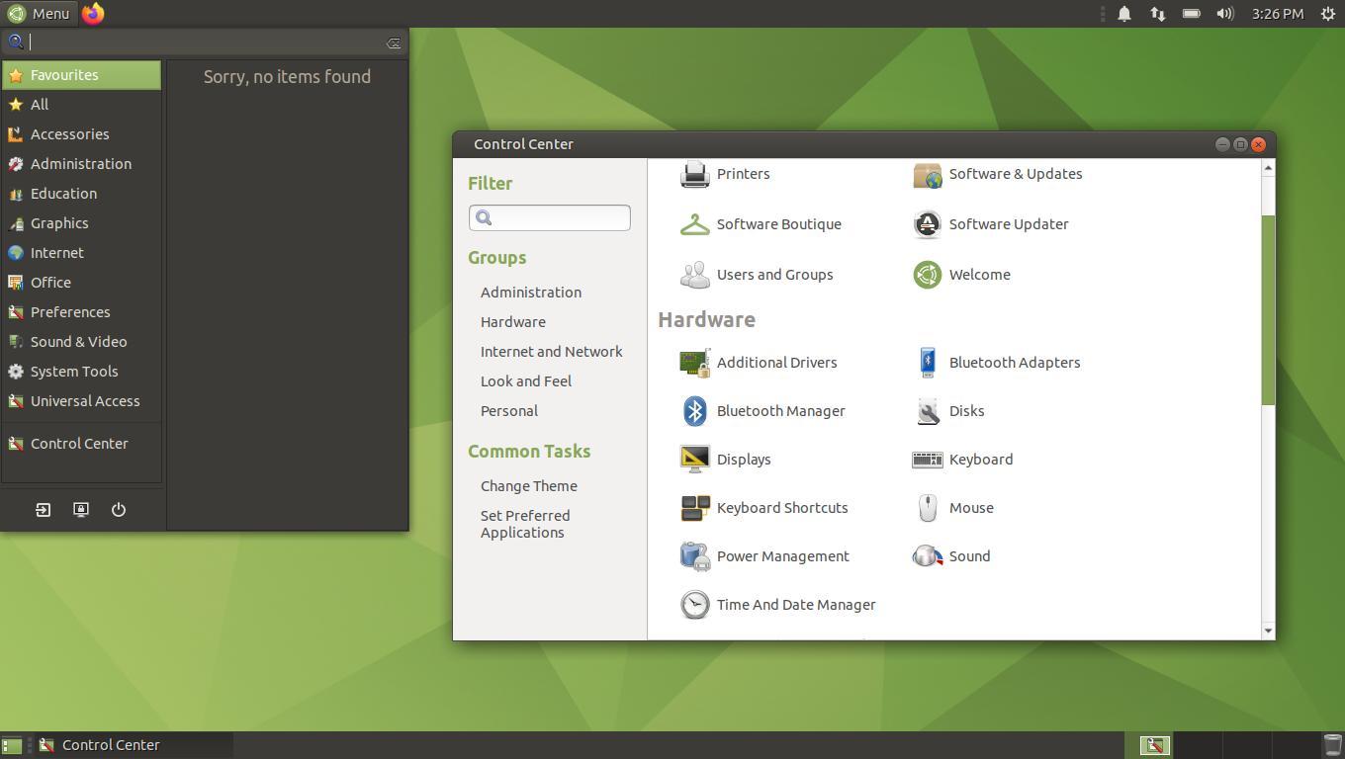The image size is (1345, 759).
Task: Launch Firefox from the top panel
Action: coord(94,13)
